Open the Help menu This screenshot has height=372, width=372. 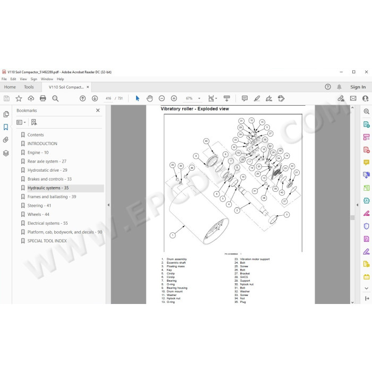pyautogui.click(x=60, y=79)
